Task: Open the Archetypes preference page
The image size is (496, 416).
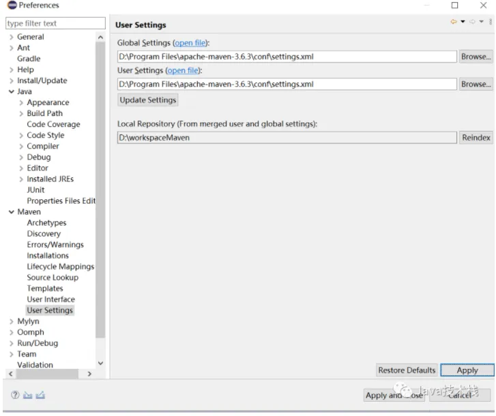Action: tap(46, 223)
